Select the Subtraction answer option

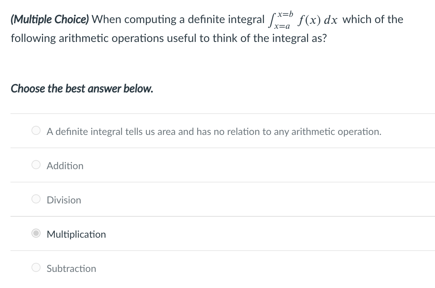point(71,268)
